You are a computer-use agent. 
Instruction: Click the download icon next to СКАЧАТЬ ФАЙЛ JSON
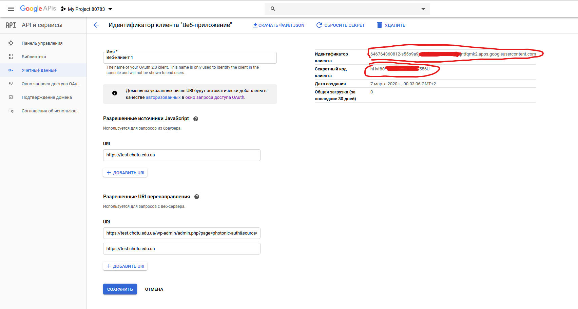pos(255,25)
